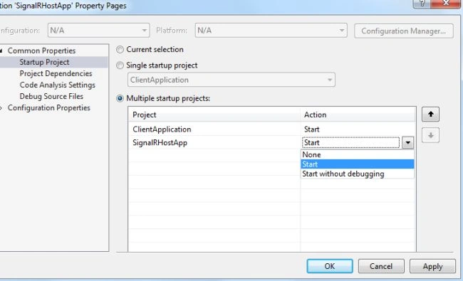Select Multiple startup projects radio button
The width and height of the screenshot is (463, 281).
[120, 98]
